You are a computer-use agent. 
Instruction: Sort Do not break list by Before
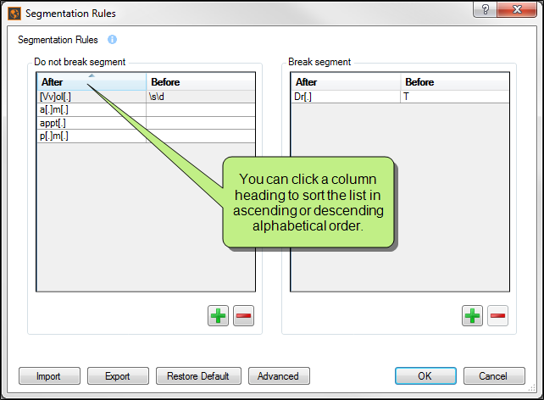click(x=201, y=82)
